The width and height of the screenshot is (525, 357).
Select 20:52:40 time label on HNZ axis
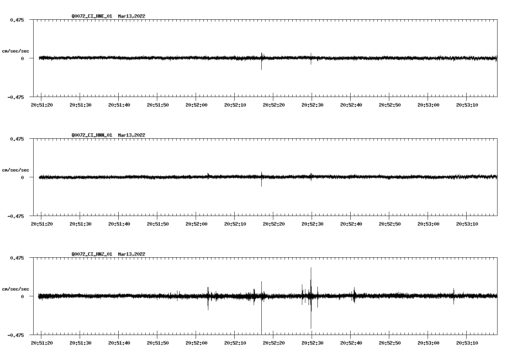(x=351, y=343)
